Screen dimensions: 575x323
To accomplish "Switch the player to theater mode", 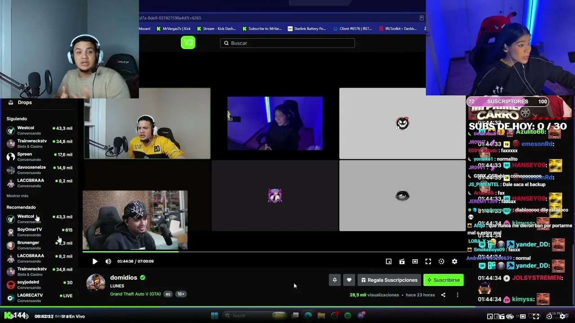I will pos(415,261).
